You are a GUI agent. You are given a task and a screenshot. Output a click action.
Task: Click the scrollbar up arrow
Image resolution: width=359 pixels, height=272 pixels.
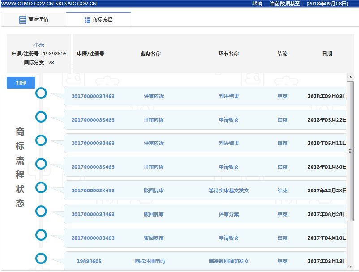(x=350, y=78)
